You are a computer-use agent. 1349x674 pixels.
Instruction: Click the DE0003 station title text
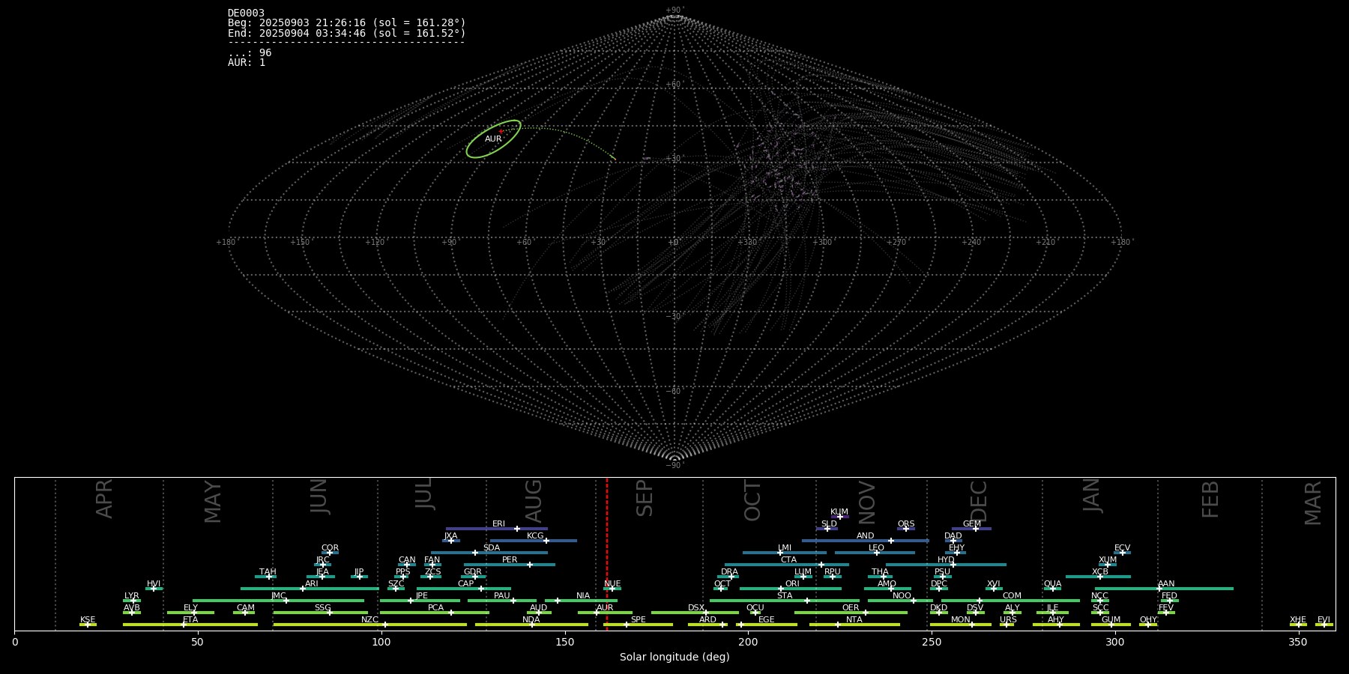click(x=246, y=13)
